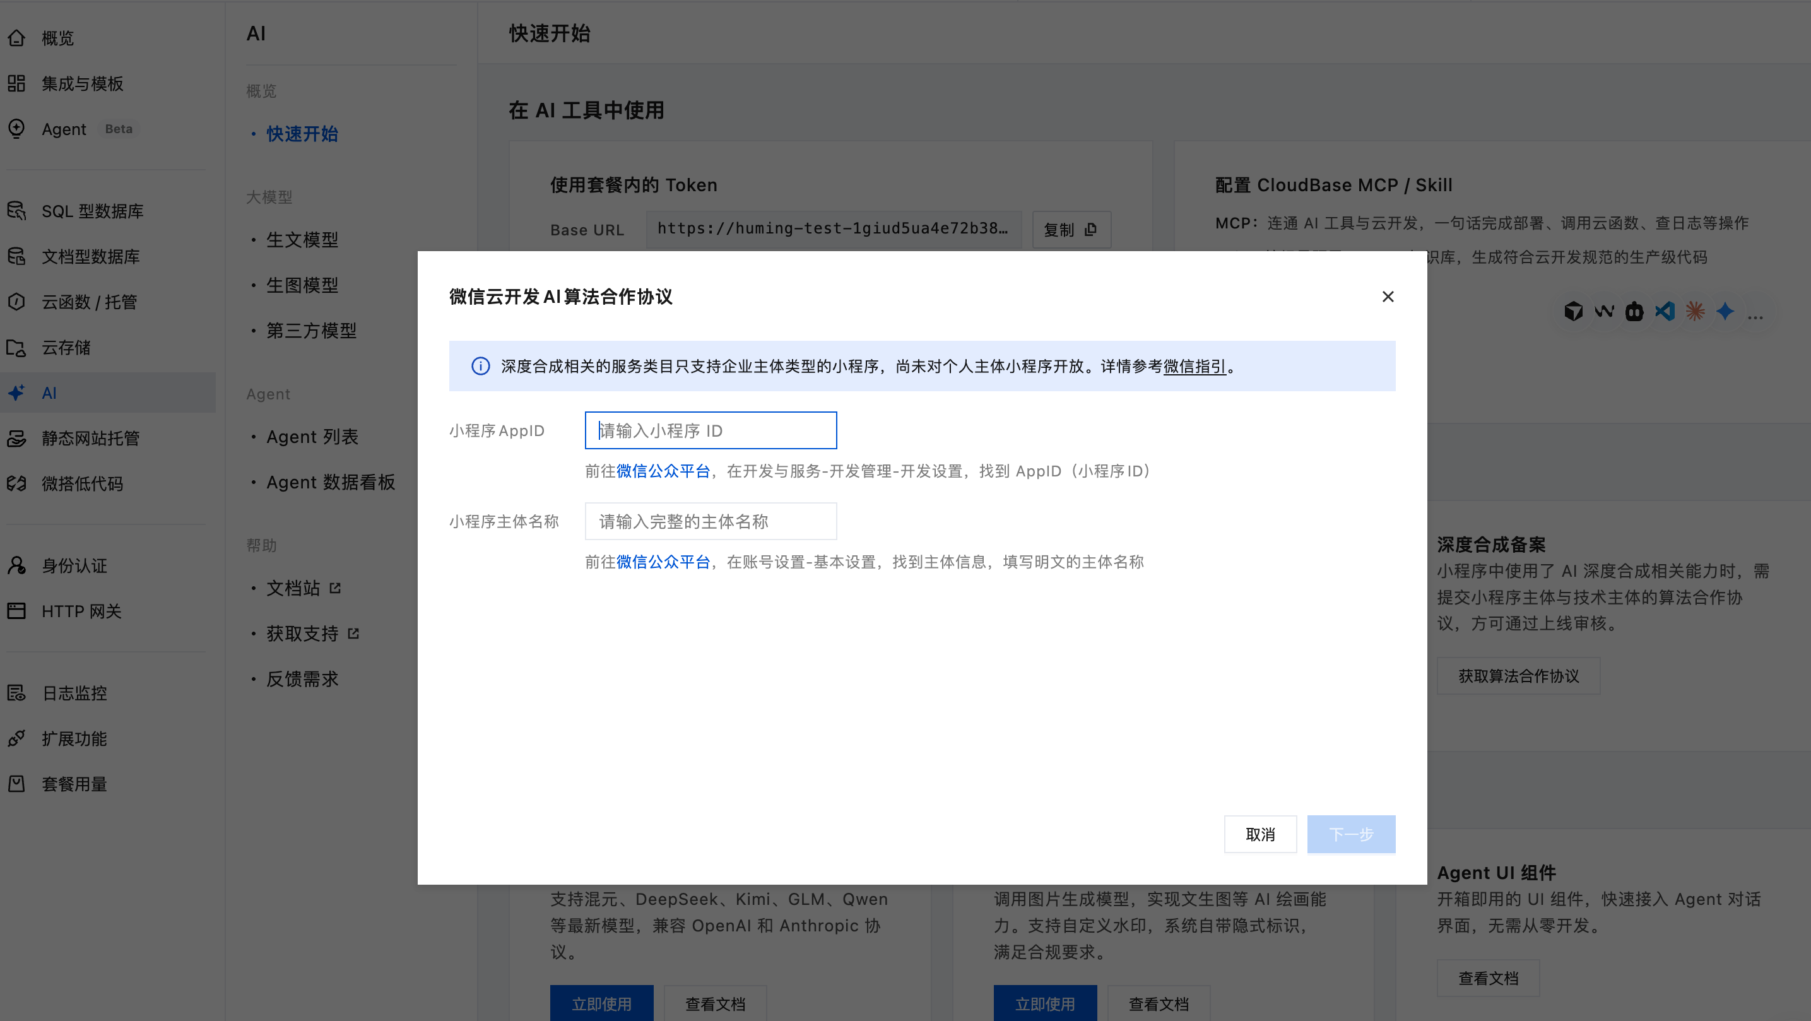1811x1021 pixels.
Task: Open 套餐用量 label in the sidebar
Action: [x=74, y=784]
